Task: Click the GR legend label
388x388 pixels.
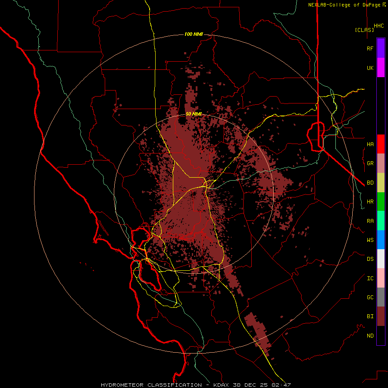Action: [x=370, y=163]
